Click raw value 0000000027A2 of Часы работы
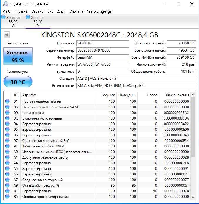This screenshot has width=199, height=204. coord(176,113)
